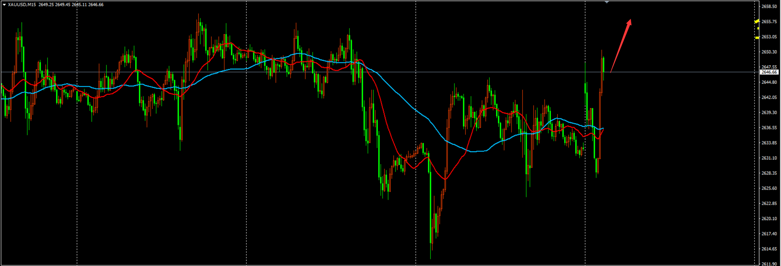
Task: Click the 2622.85 price scale label
Action: pos(769,203)
